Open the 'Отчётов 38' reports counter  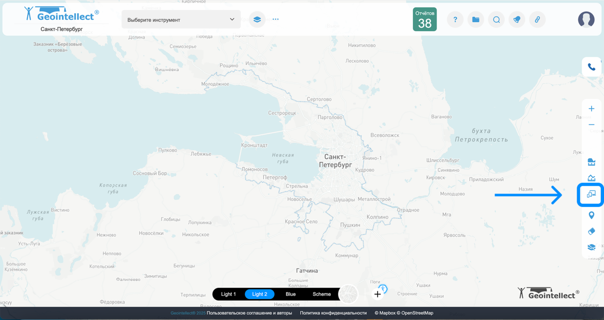coord(425,19)
